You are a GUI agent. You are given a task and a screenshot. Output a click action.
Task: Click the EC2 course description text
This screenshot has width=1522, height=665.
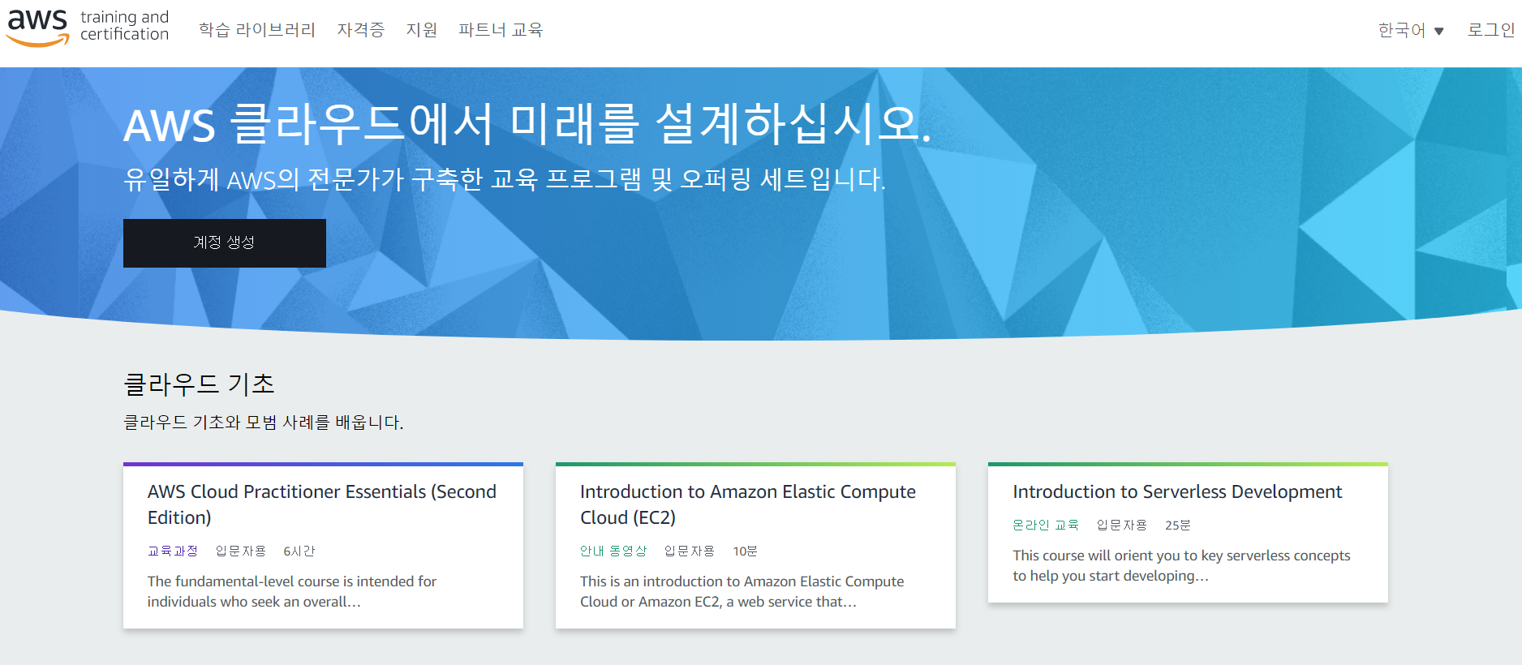[x=742, y=591]
